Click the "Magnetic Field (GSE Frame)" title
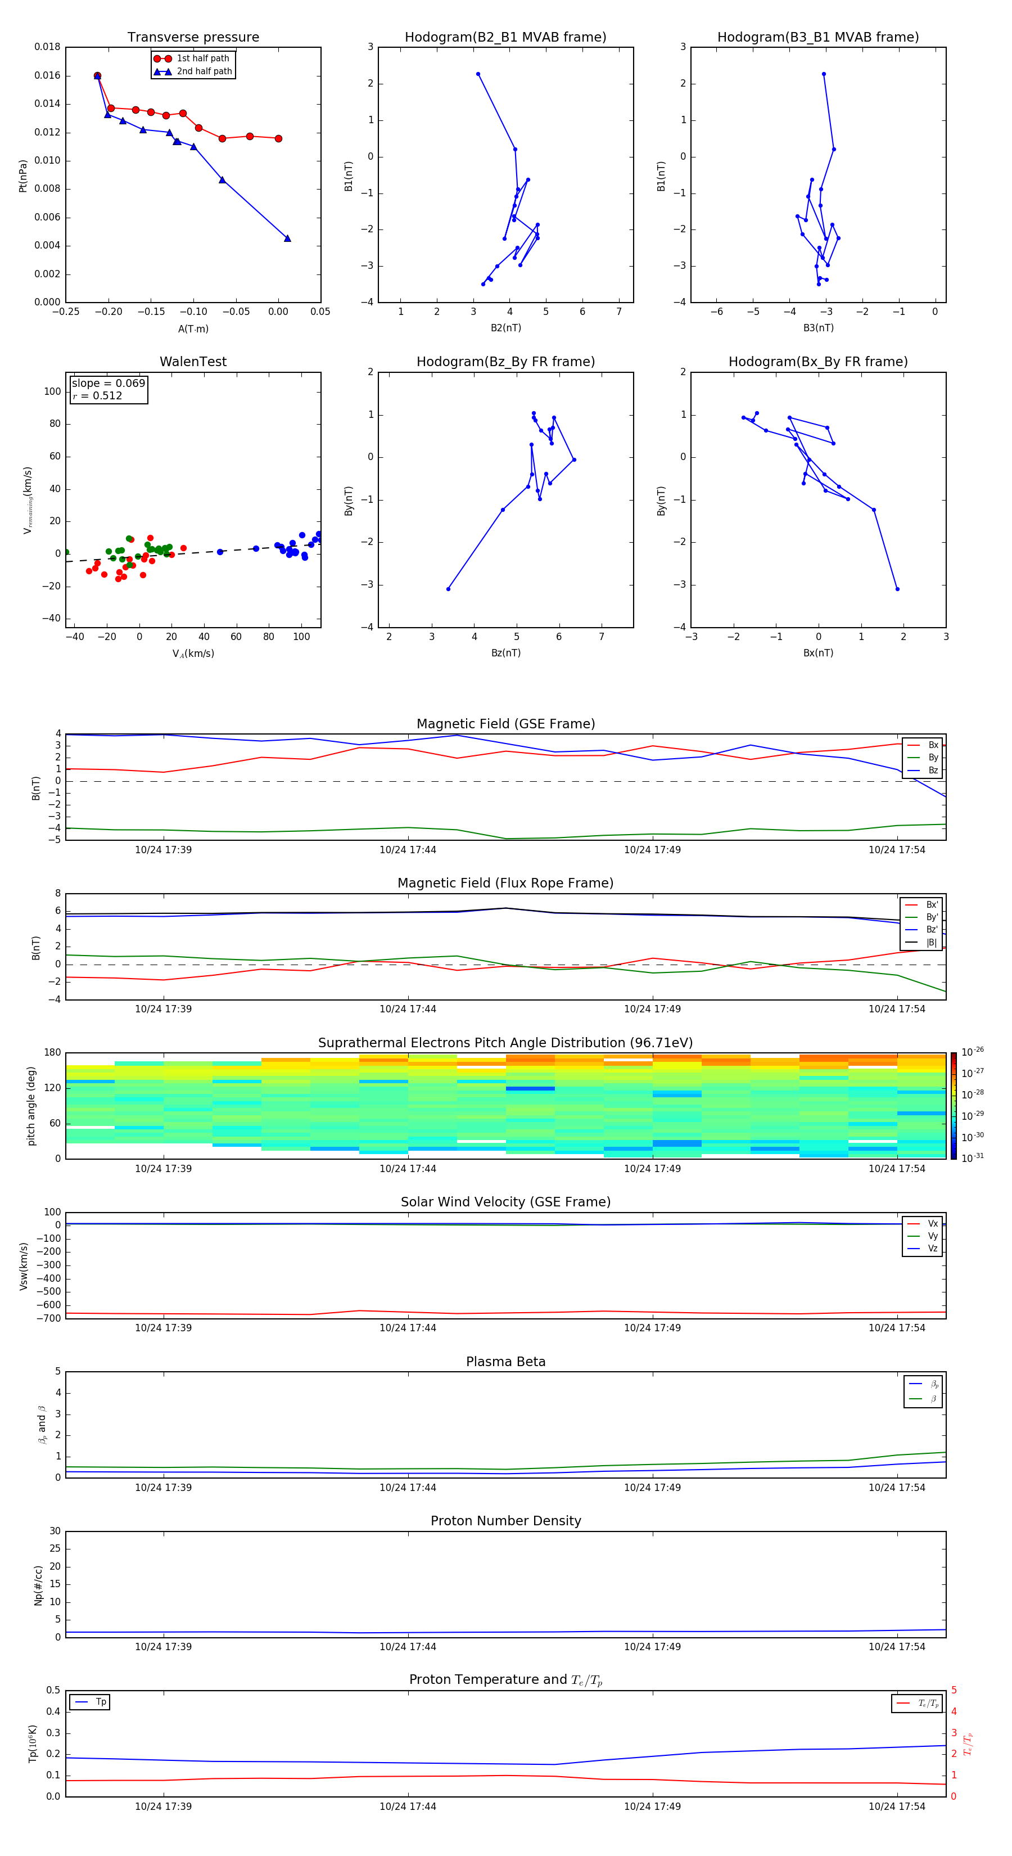The width and height of the screenshot is (1012, 1856). click(505, 724)
